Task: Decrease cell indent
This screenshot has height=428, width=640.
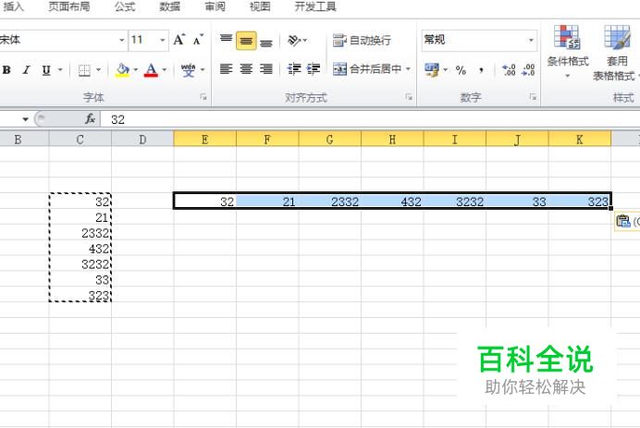Action: (294, 69)
